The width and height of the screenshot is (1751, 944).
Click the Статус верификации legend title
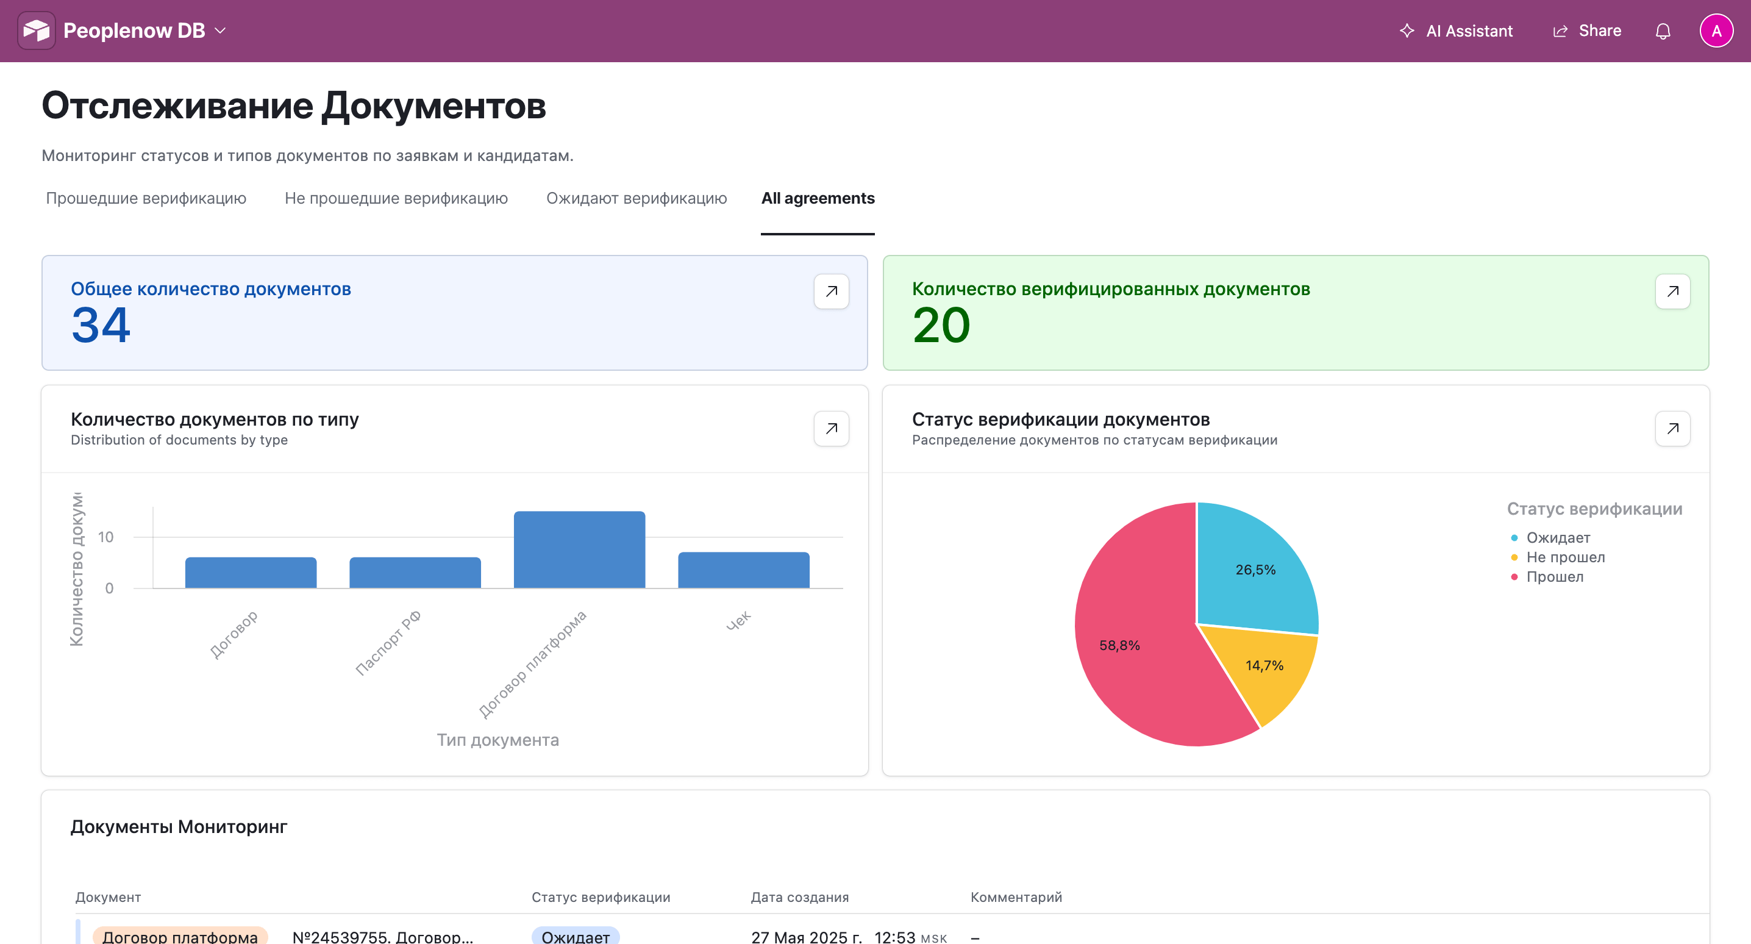click(1594, 509)
